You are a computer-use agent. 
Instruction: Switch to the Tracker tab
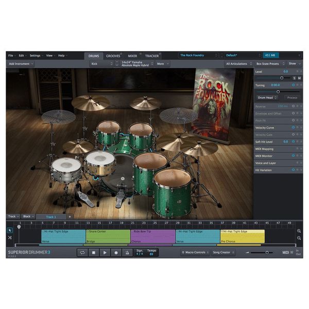[152, 56]
